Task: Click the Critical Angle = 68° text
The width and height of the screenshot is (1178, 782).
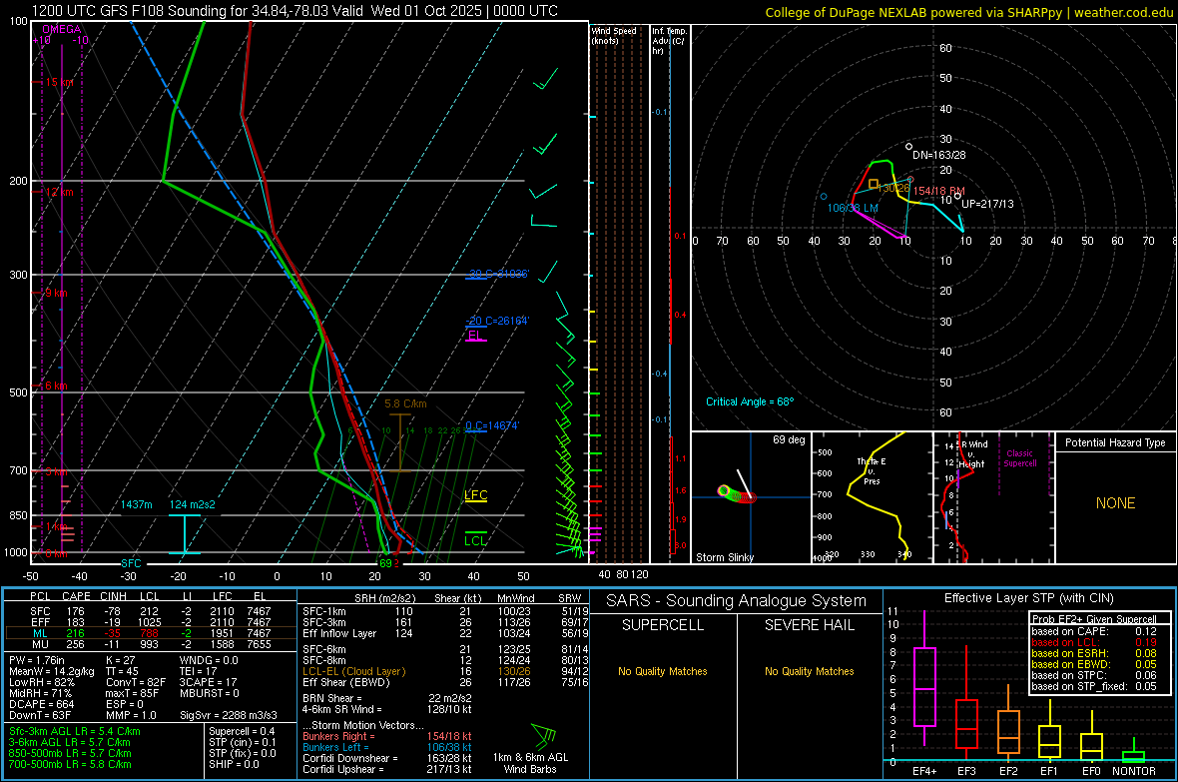Action: point(750,401)
